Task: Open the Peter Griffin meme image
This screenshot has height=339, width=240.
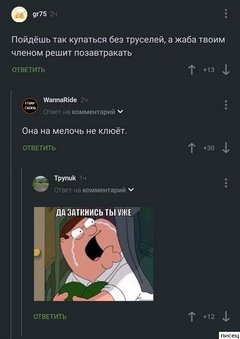Action: [x=94, y=254]
